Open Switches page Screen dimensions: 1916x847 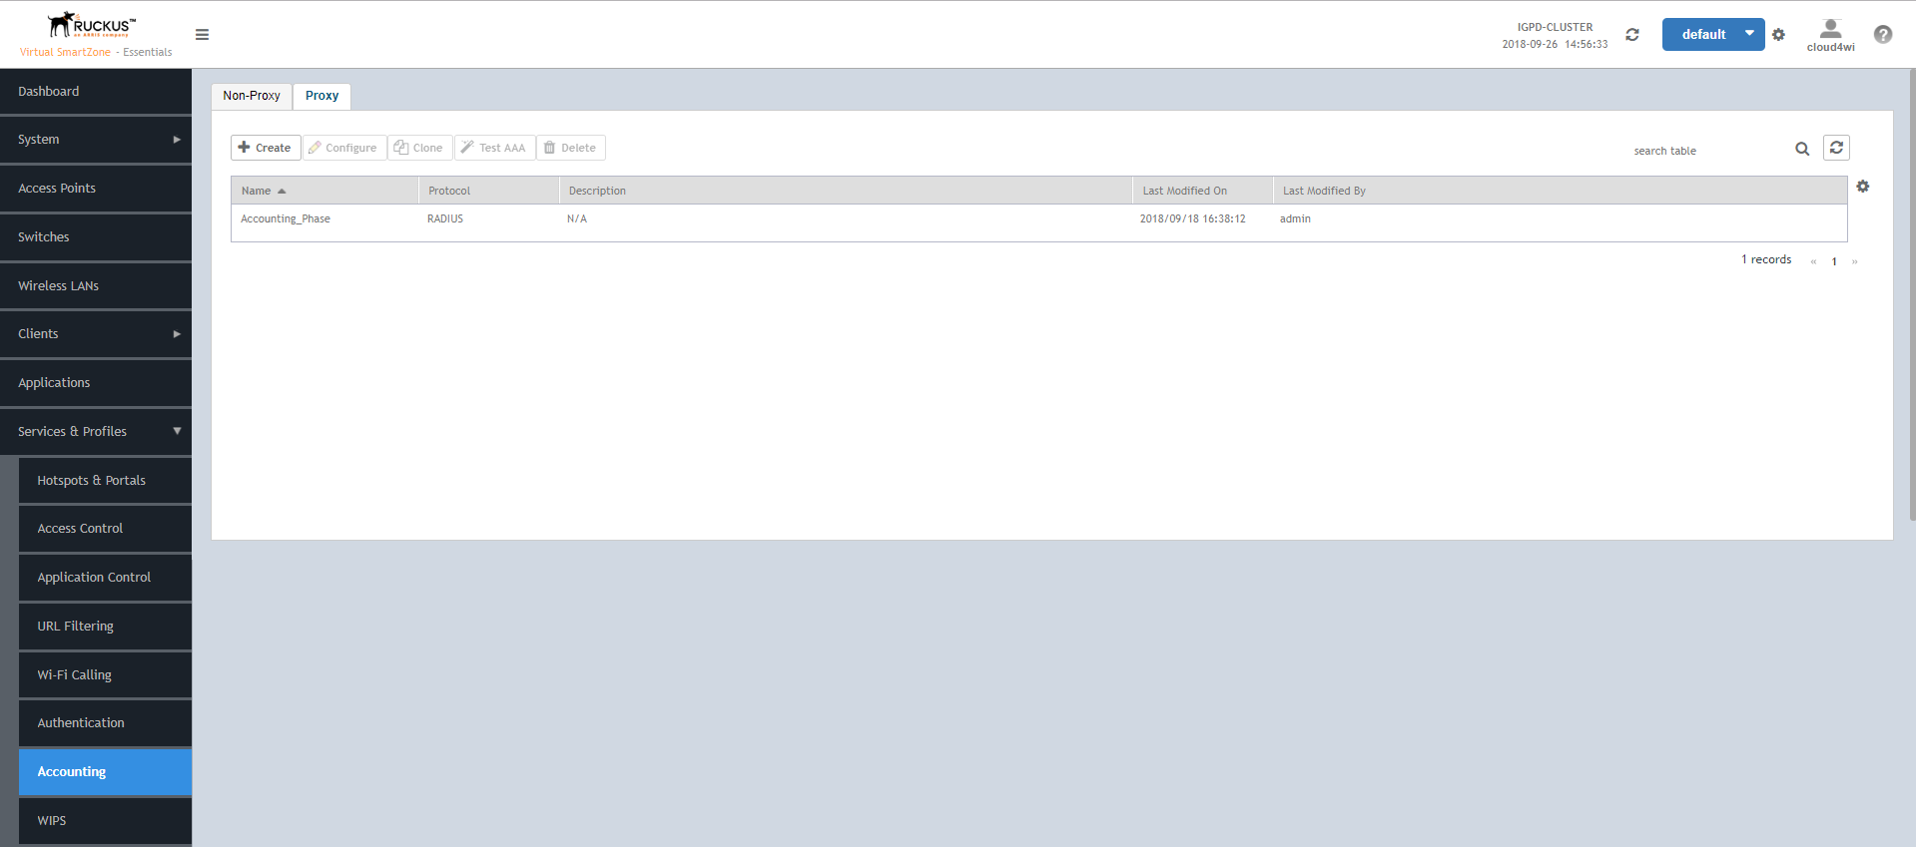pos(96,237)
